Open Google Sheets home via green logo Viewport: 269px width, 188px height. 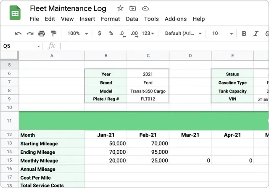coord(15,13)
